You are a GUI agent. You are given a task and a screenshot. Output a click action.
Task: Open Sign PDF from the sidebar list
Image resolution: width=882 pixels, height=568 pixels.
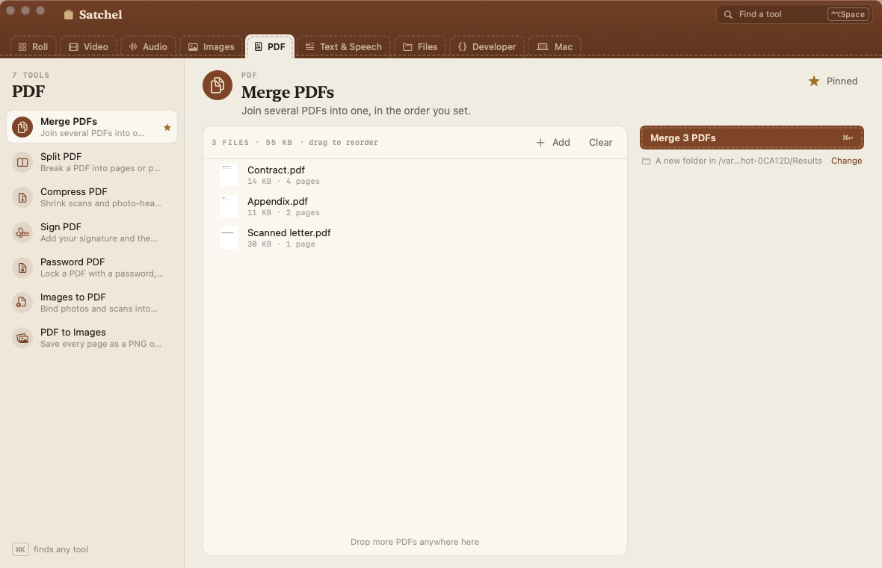(92, 233)
